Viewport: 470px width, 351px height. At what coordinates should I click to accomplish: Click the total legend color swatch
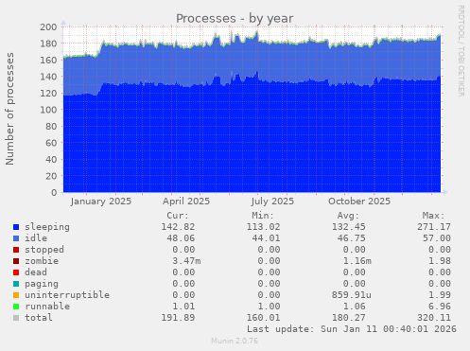tap(16, 318)
